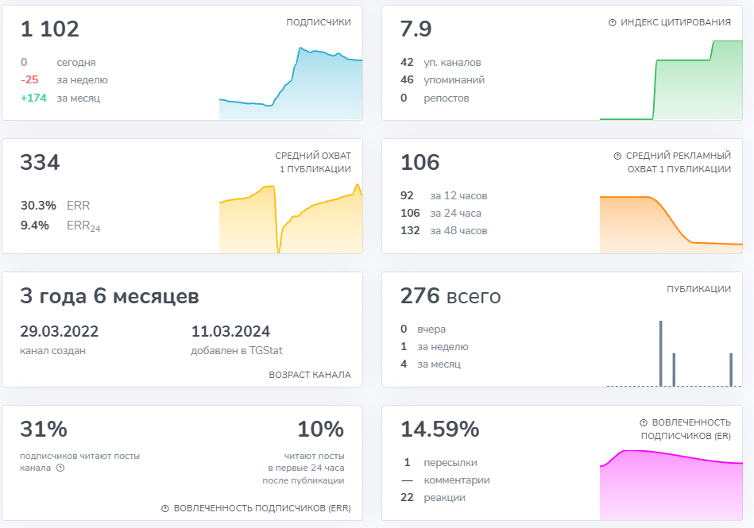Click help icon beside ИНДЕКС ЦИТИРОВАНИЯ
This screenshot has height=528, width=754.
(612, 23)
